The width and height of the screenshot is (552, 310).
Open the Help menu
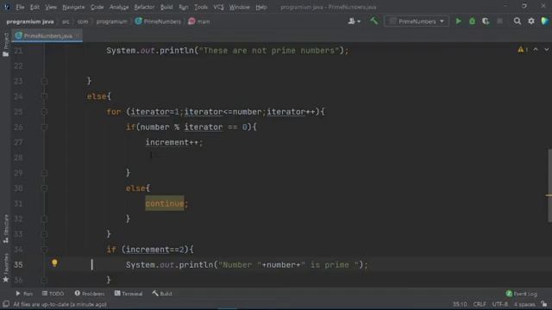point(260,7)
